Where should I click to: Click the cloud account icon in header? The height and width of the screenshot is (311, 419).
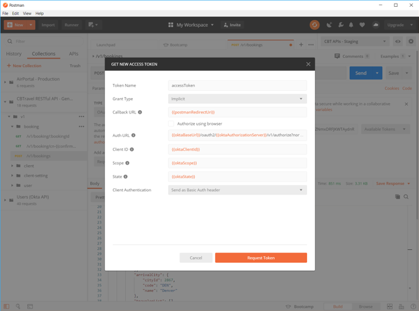coord(376,25)
